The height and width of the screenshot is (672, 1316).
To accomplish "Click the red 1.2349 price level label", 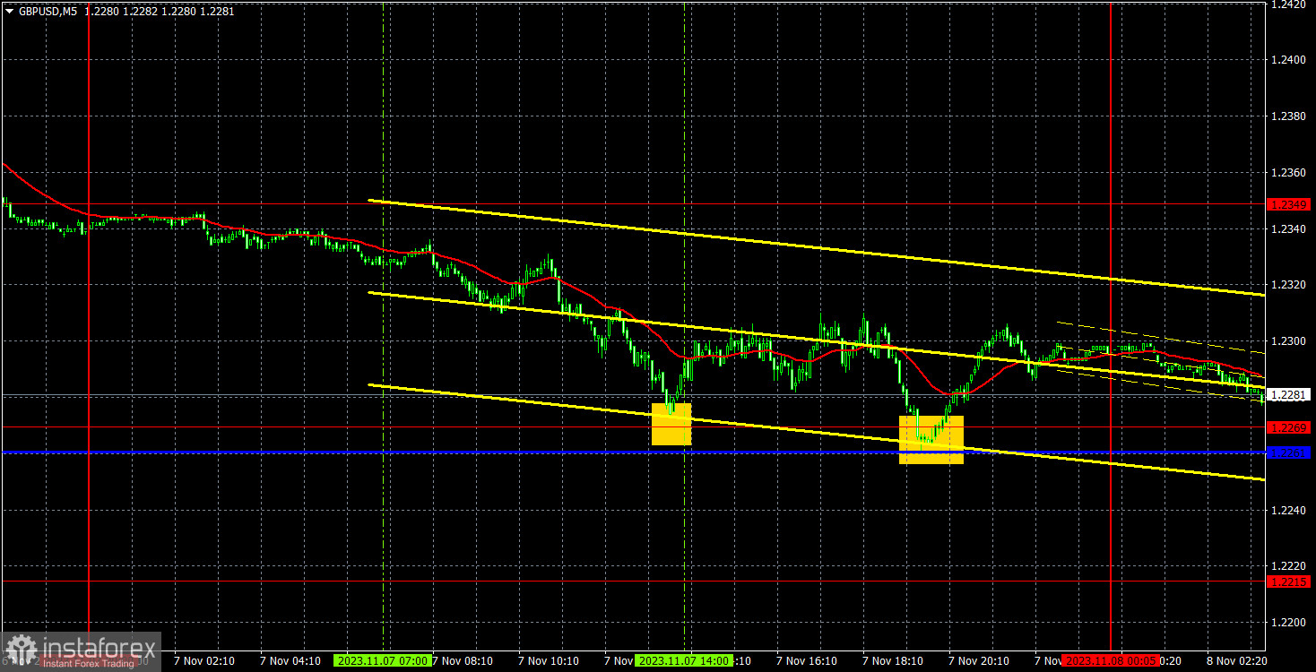I will [1289, 204].
